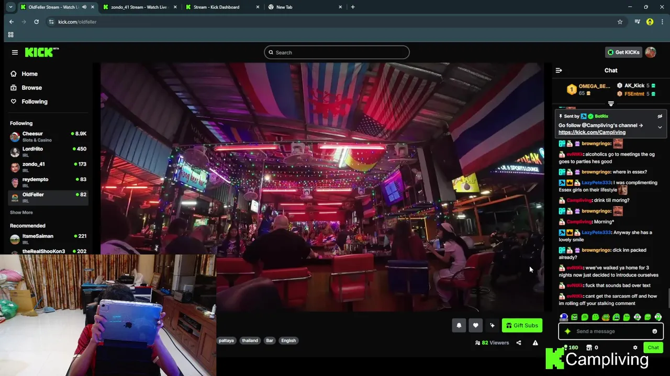Click the green Chat send button
The width and height of the screenshot is (670, 376).
653,347
